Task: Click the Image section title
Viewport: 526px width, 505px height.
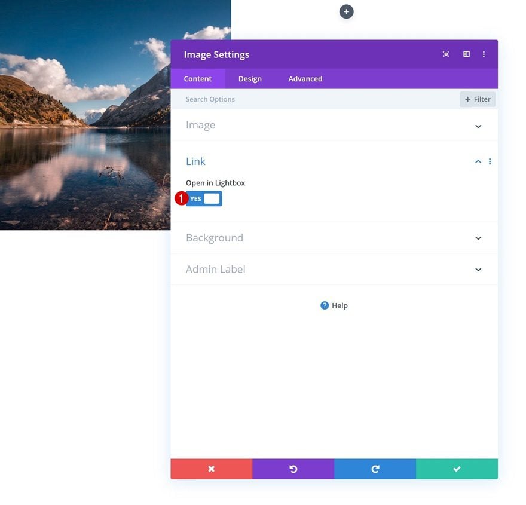Action: click(x=201, y=125)
